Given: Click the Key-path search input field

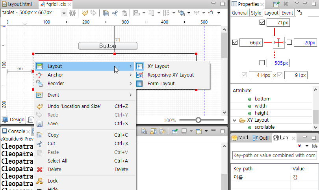Looking at the screenshot, I should point(274,155).
